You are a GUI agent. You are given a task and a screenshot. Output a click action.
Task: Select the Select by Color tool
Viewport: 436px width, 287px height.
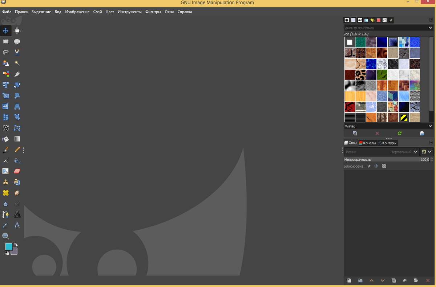[6, 74]
